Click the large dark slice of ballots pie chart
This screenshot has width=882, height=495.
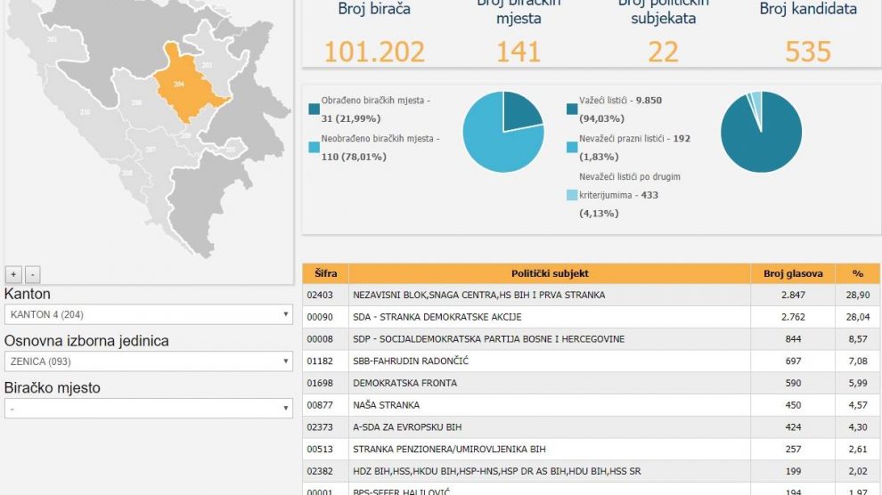pos(762,138)
